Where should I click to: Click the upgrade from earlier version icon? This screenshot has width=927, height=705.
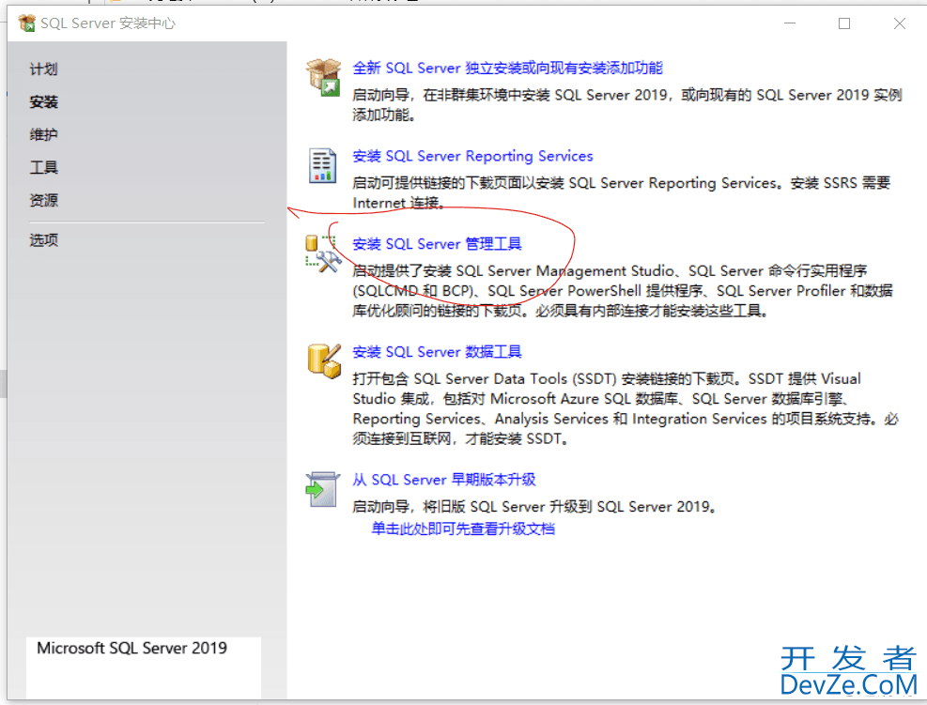(x=323, y=489)
